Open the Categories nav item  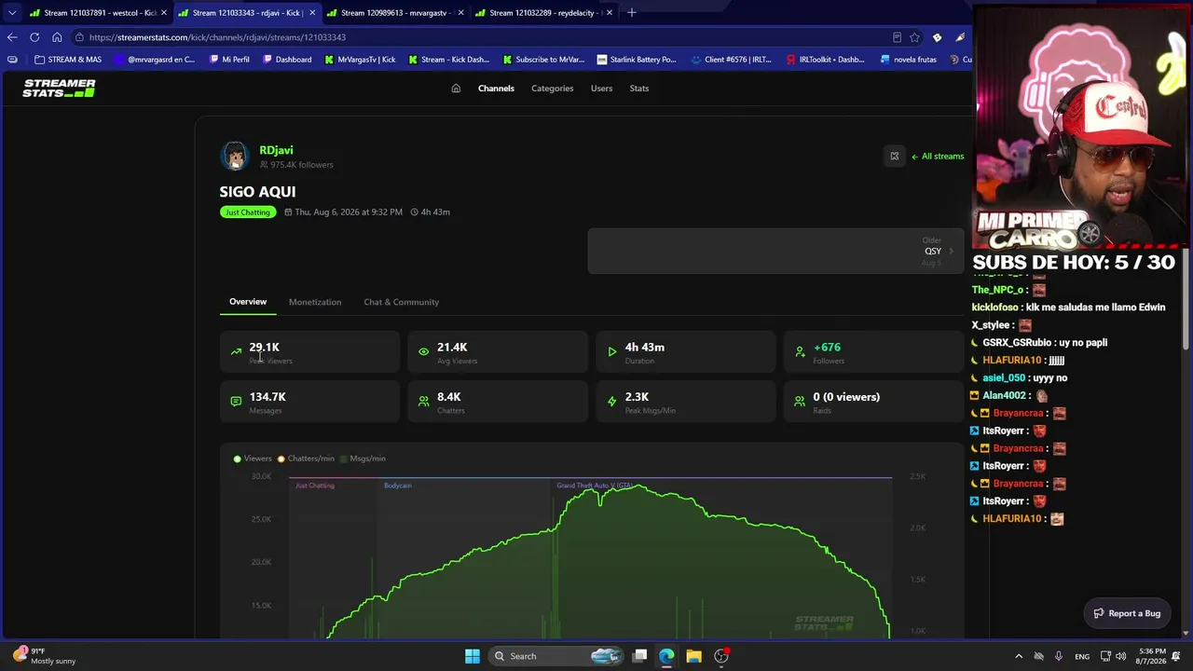pos(552,89)
